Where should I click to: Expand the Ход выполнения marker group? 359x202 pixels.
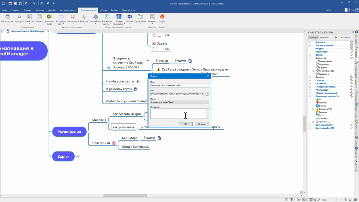(x=310, y=45)
